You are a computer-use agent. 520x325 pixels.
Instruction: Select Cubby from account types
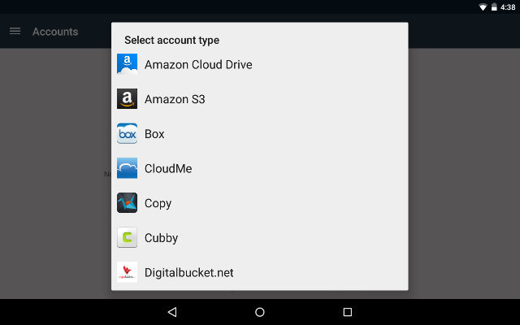161,238
